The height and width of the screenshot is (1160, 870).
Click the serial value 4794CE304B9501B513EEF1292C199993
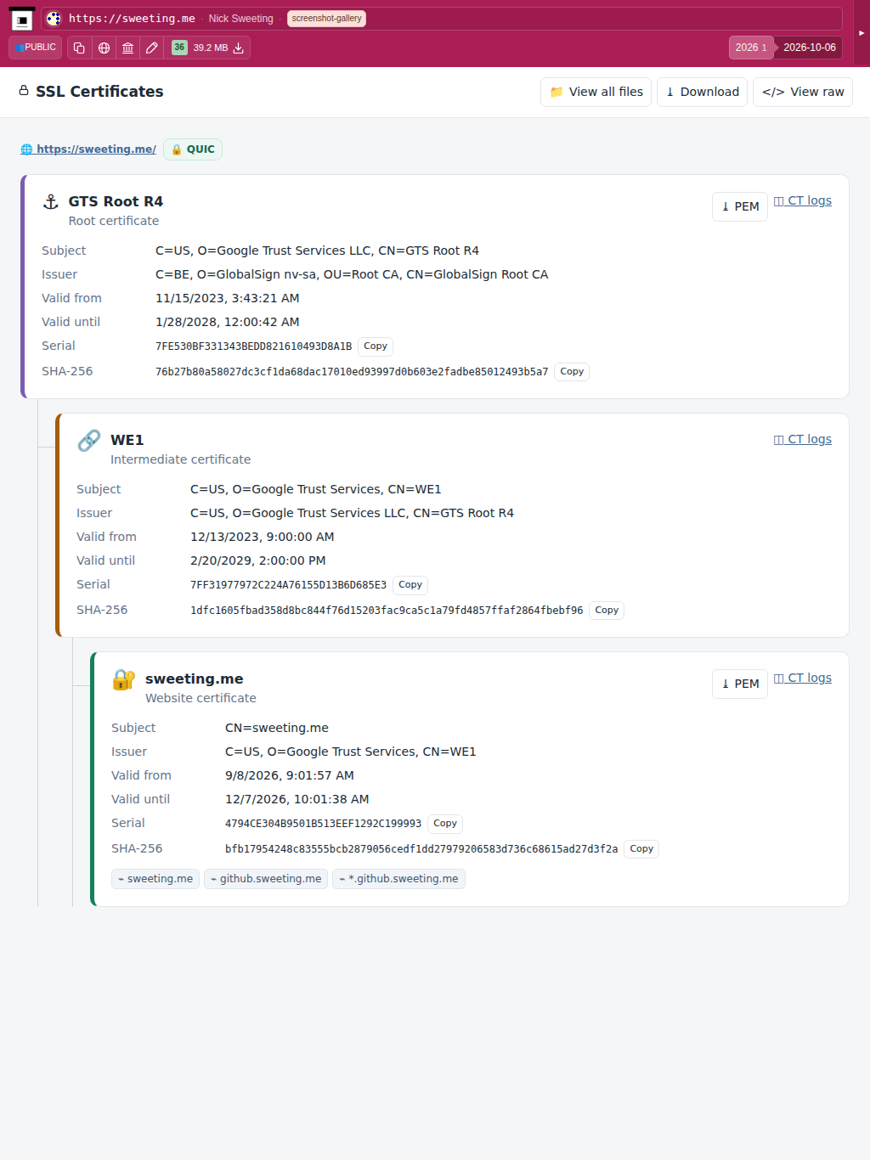click(x=323, y=824)
